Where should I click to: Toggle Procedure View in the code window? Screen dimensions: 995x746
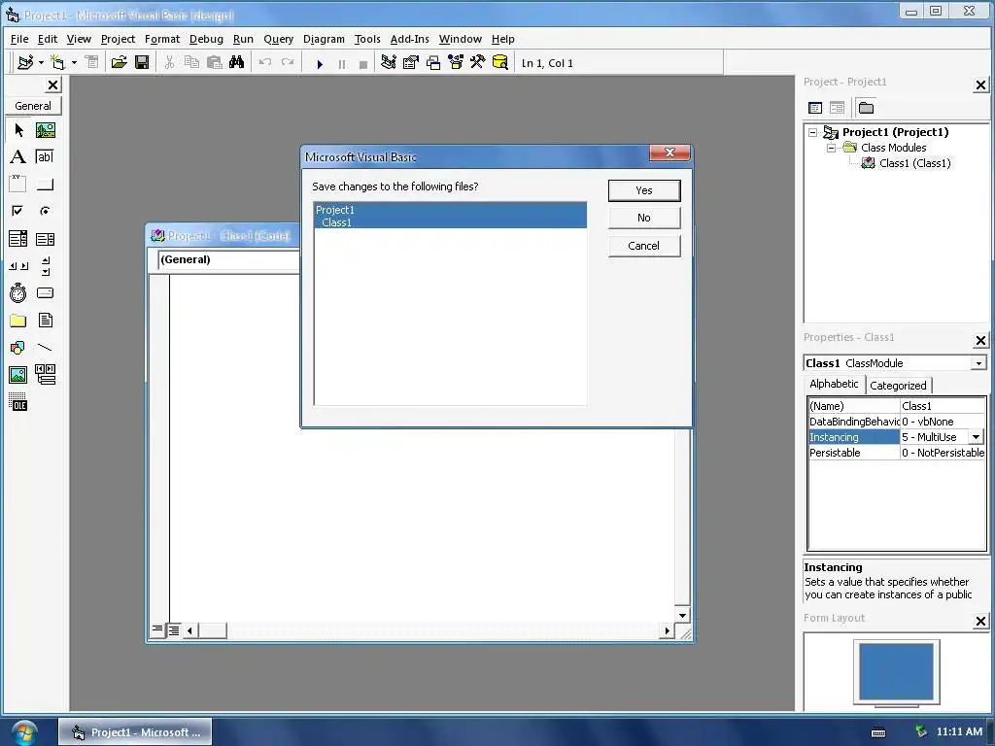pos(157,629)
